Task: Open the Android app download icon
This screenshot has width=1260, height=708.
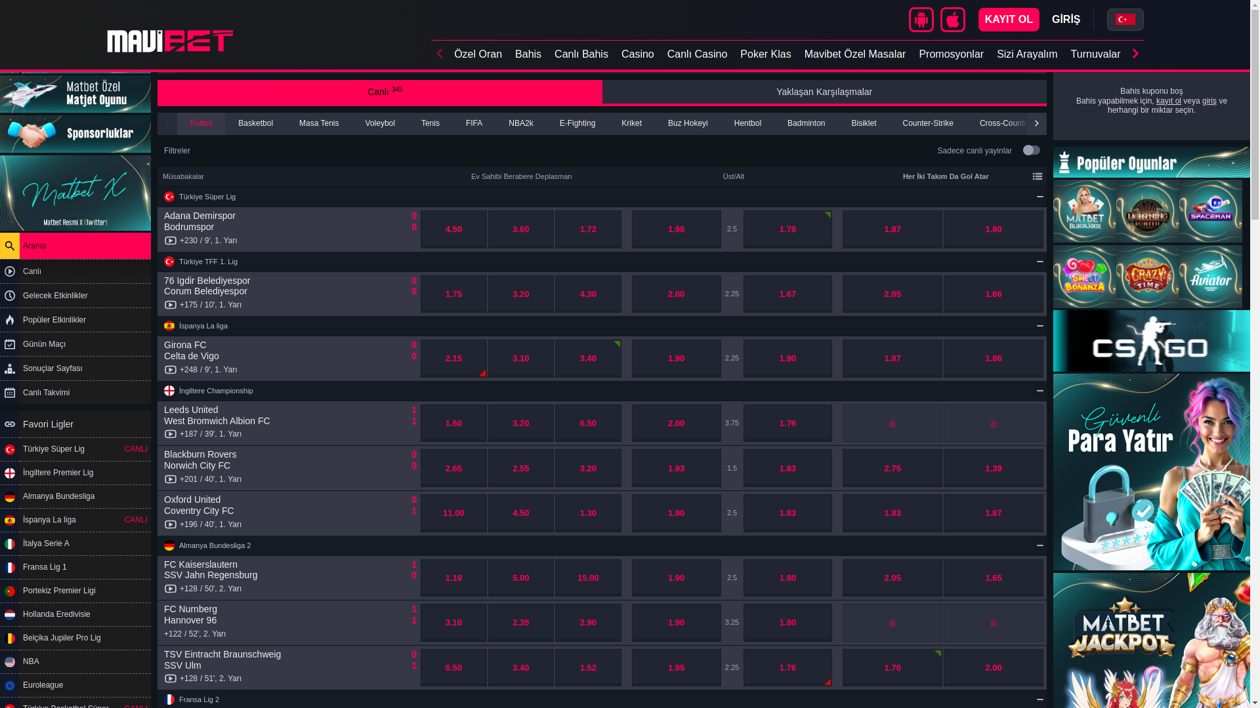Action: [921, 20]
